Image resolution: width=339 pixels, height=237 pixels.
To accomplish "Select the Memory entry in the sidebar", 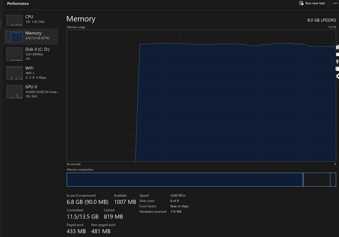I will click(x=31, y=36).
